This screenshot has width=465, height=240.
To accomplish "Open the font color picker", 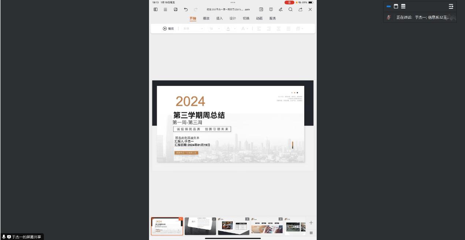I will [228, 29].
